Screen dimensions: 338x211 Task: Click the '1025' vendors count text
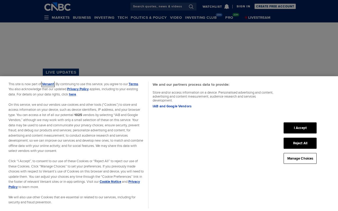coord(78,115)
